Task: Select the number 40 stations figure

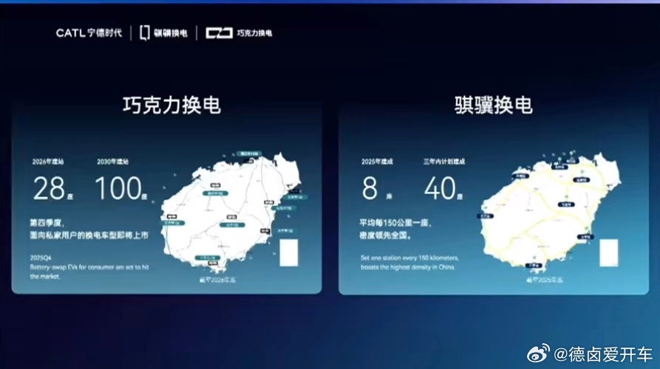Action: click(x=440, y=188)
